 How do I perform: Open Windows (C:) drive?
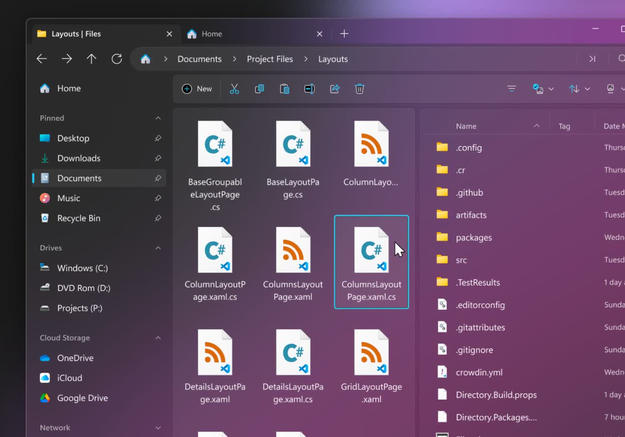coord(99,268)
